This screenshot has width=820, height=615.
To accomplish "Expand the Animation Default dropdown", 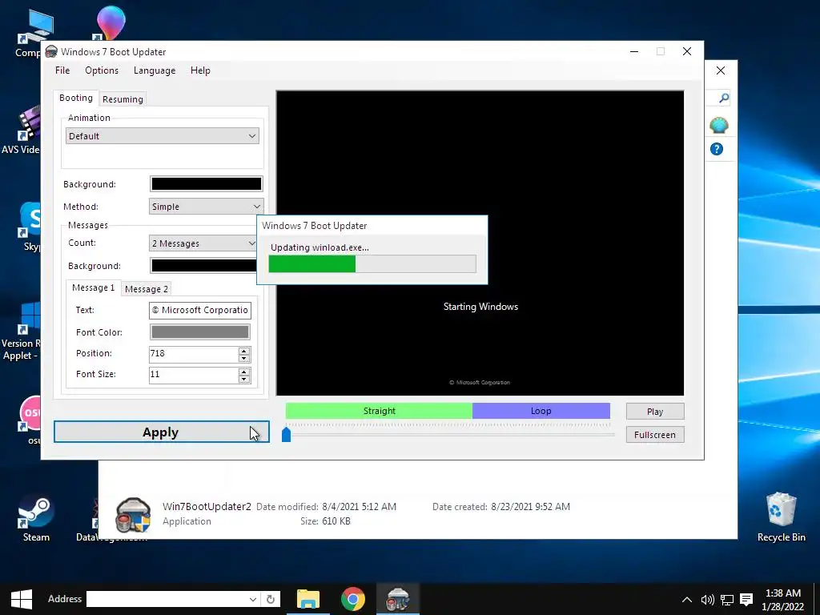I will pos(162,136).
